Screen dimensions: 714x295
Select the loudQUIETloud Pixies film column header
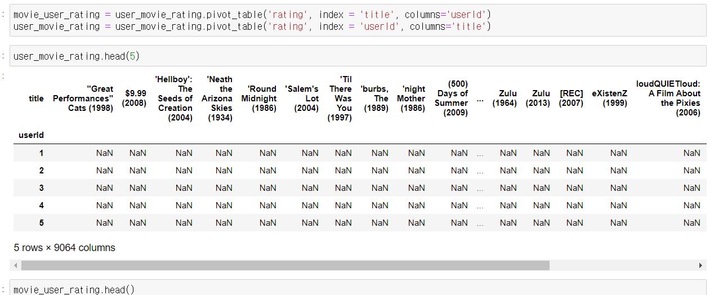pyautogui.click(x=668, y=99)
